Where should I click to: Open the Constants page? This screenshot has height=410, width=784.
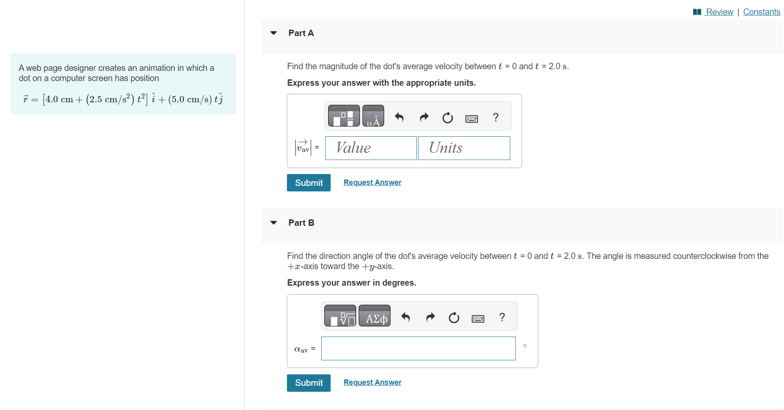tap(762, 11)
